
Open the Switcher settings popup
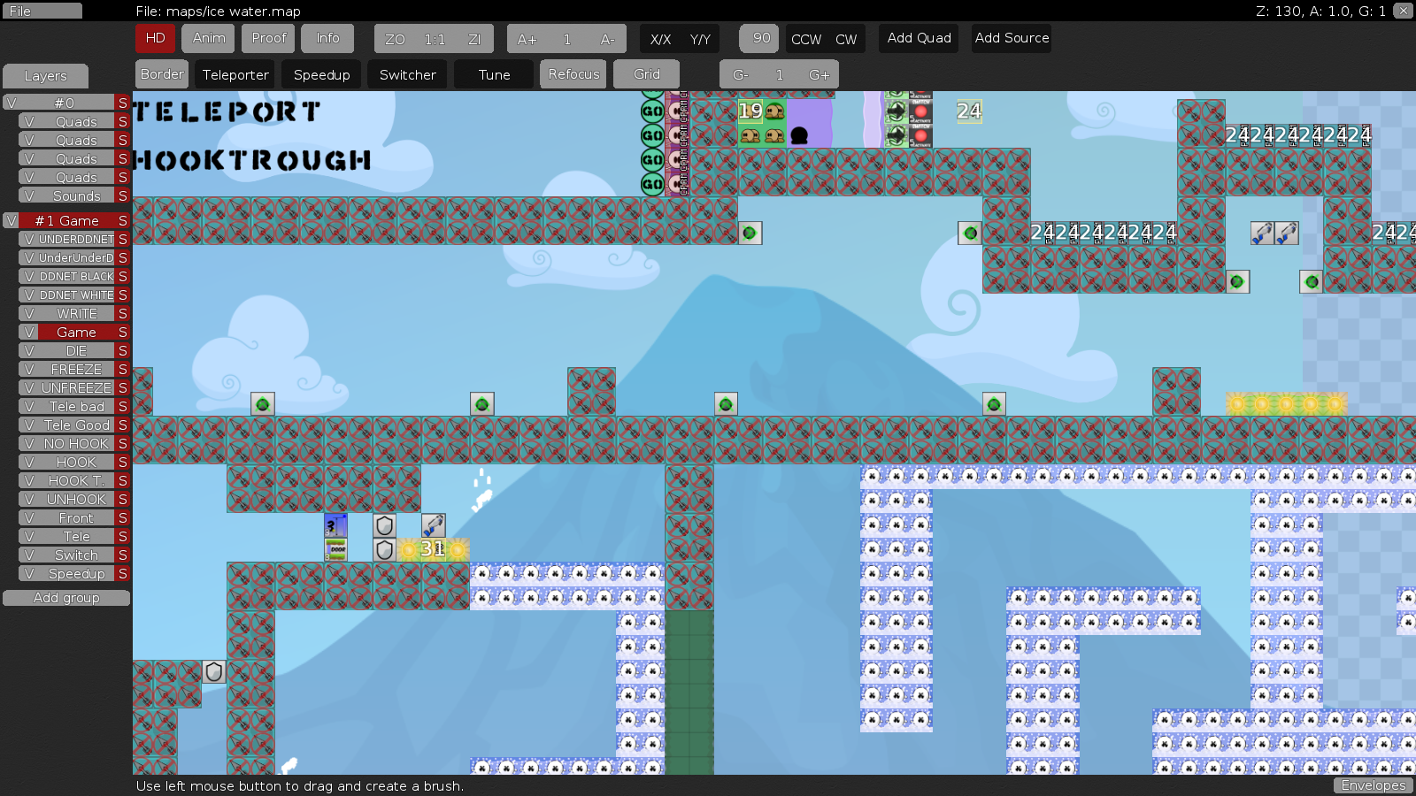point(407,75)
